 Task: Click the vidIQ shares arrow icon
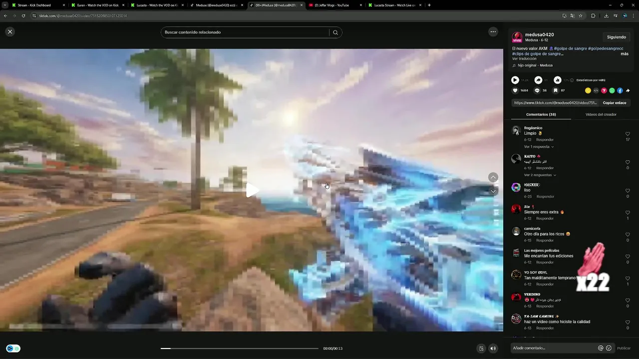[x=538, y=80]
